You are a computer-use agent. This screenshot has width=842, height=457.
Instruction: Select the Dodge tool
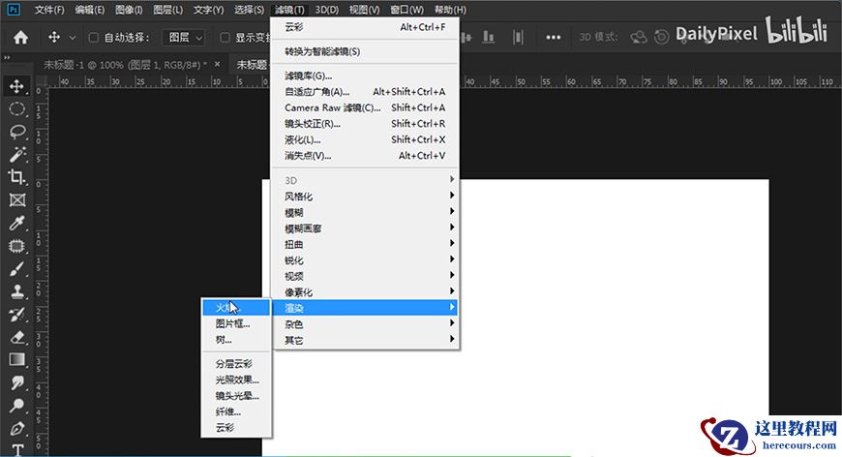16,405
